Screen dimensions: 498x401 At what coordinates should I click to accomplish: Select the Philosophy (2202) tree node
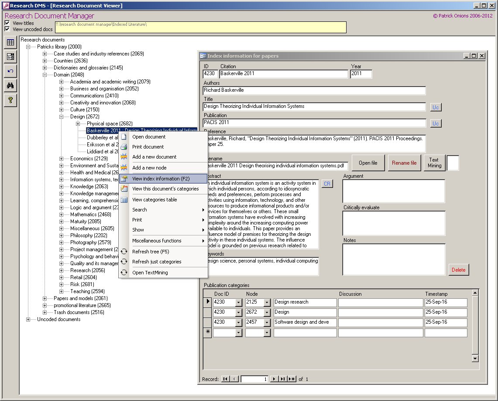point(89,235)
